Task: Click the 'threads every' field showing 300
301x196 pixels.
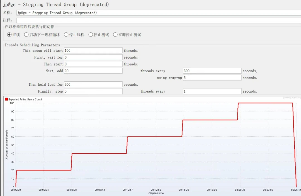Action: 212,71
